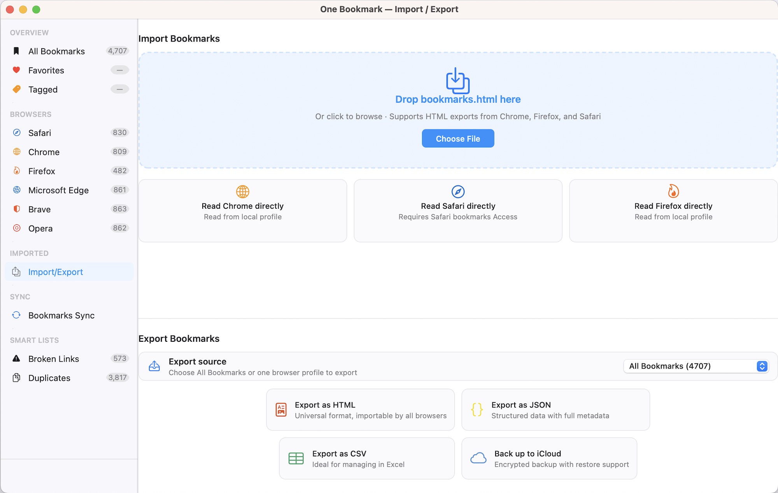Click the download icon in drop zone

[x=458, y=80]
